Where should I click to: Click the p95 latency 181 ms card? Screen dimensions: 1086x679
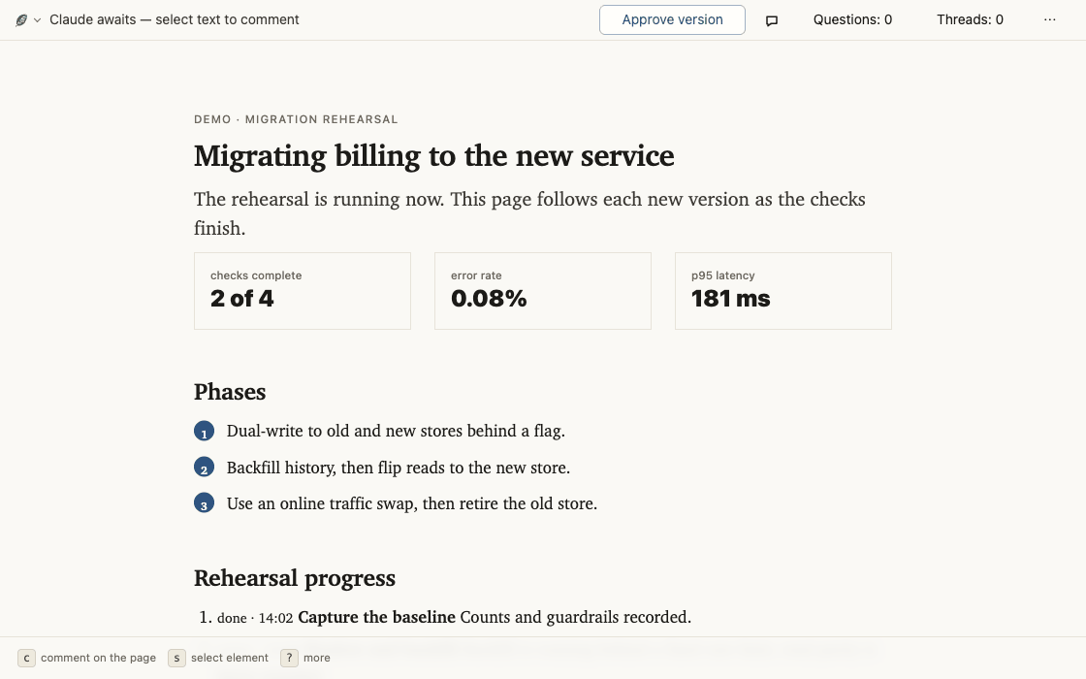(x=783, y=291)
